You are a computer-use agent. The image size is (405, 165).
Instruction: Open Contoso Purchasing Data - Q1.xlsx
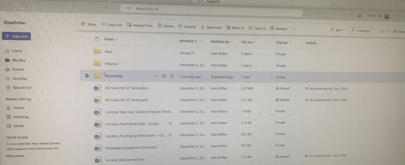pos(132,124)
